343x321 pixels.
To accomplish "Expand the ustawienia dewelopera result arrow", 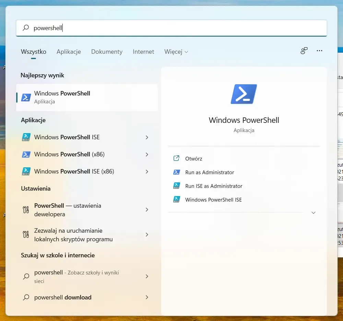I will pyautogui.click(x=147, y=210).
